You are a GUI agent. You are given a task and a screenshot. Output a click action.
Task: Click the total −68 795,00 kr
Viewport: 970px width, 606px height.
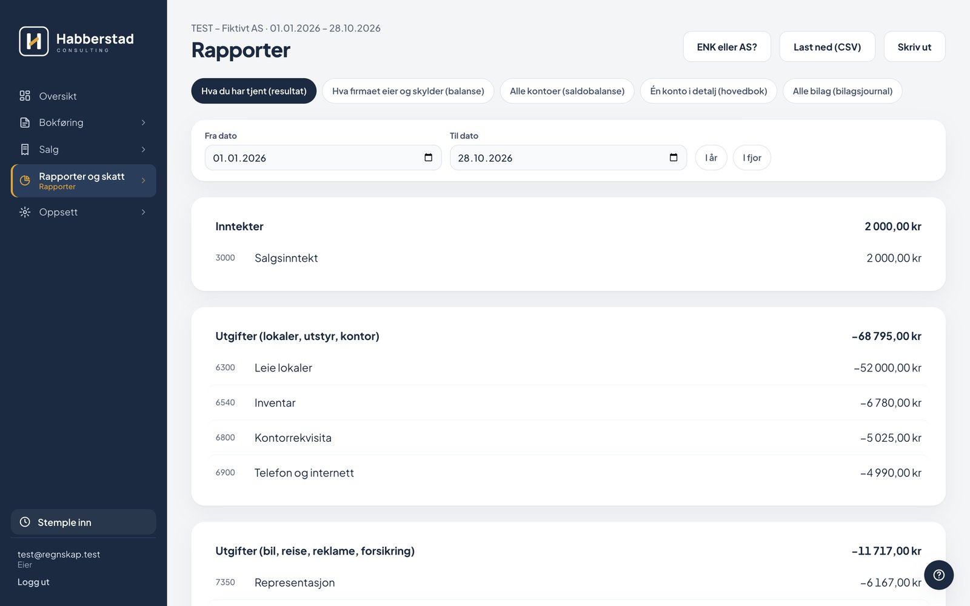886,336
